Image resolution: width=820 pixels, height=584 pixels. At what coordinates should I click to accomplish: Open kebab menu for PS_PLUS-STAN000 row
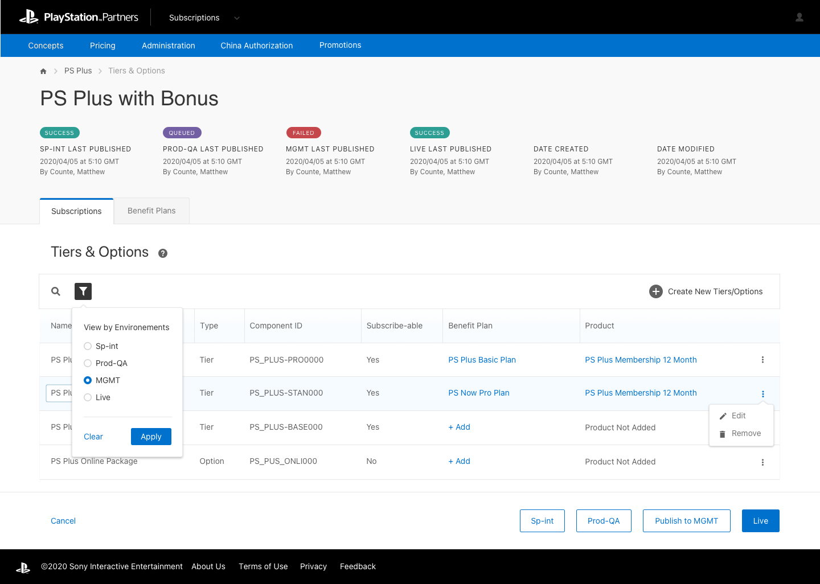(x=762, y=394)
